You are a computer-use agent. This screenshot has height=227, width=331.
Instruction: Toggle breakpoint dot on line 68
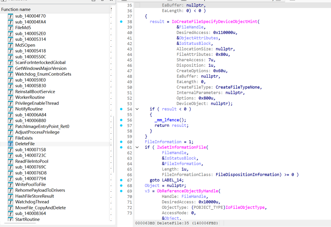[x=121, y=185]
